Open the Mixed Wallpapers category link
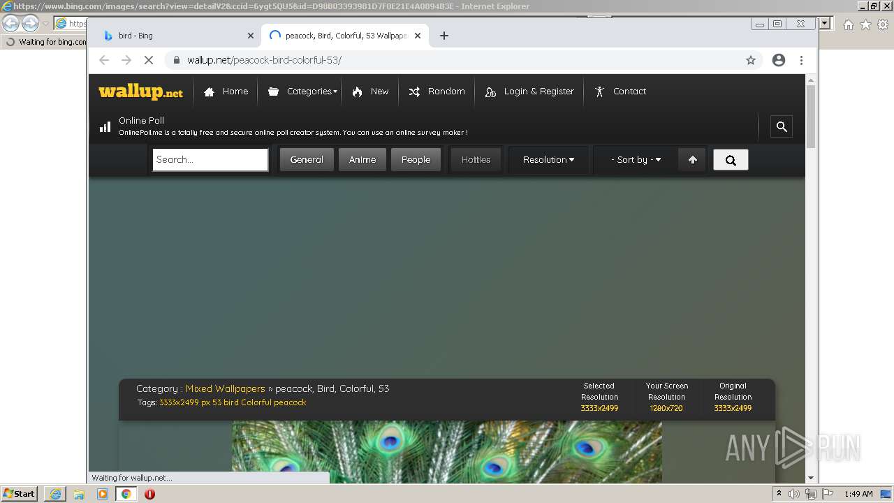Viewport: 894px width, 503px height. [x=225, y=388]
